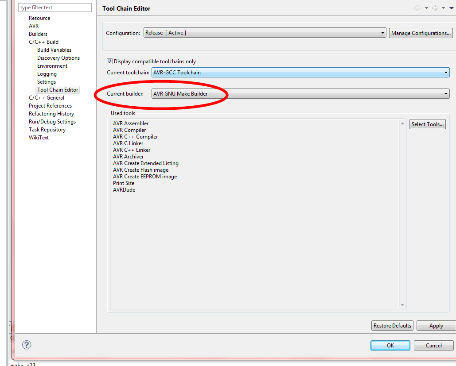
Task: Click used tools scrollbar up arrow
Action: pyautogui.click(x=402, y=123)
